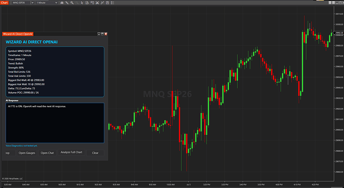This screenshot has width=344, height=188.
Task: Click the grayed zoom out magnifier icon
Action: tap(77, 2)
